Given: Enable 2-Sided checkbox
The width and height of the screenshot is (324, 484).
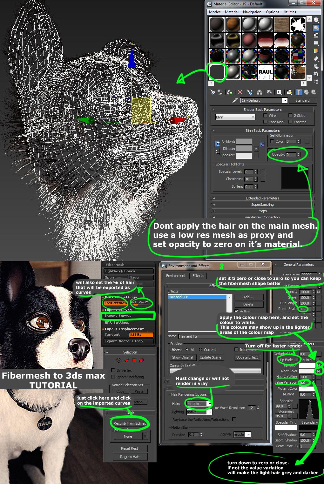Looking at the screenshot, I should tap(290, 116).
